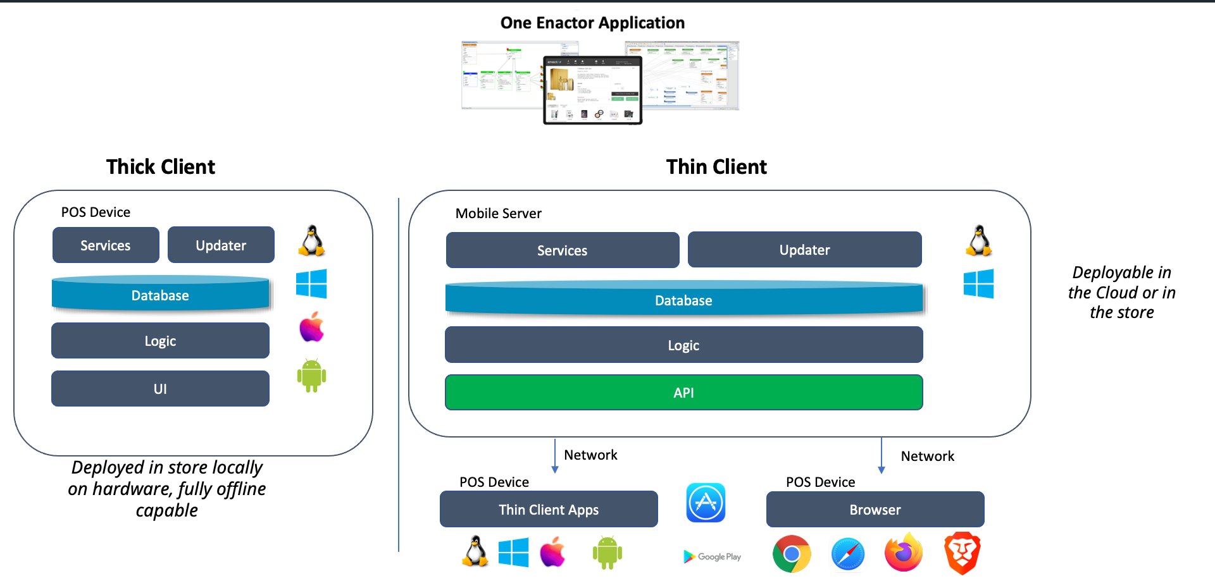Open the App Store icon near Thin Client Apps

tap(705, 503)
